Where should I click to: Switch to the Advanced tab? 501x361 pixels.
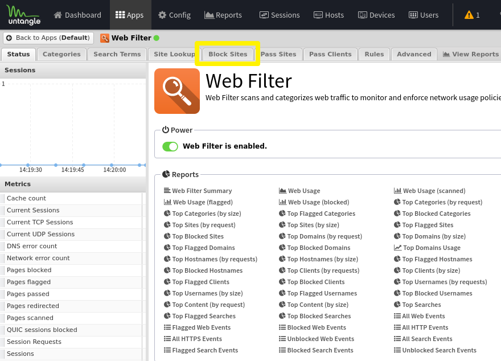pos(414,54)
